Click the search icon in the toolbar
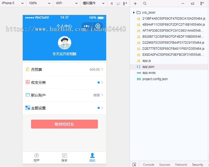209x167 pixels. click(145, 4)
